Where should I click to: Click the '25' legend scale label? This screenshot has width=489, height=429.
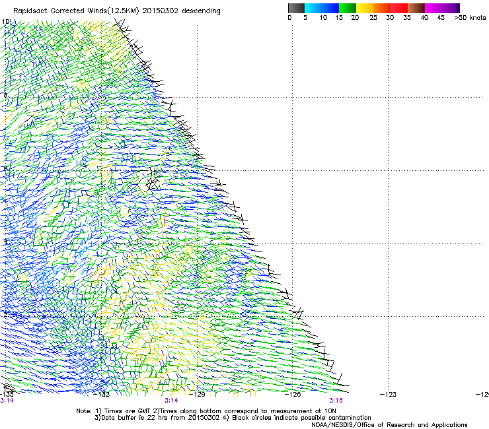[x=373, y=18]
